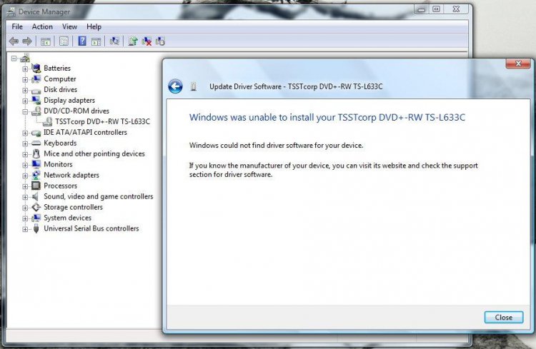Click the Processors category icon
536x349 pixels.
36,186
